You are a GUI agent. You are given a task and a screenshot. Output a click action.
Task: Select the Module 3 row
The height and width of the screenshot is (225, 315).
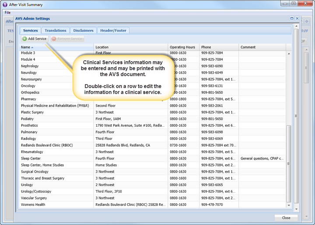coord(153,53)
